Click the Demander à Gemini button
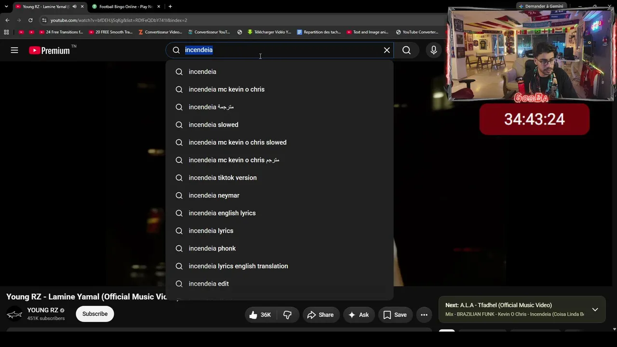Screen dimensions: 617x347 540,6
